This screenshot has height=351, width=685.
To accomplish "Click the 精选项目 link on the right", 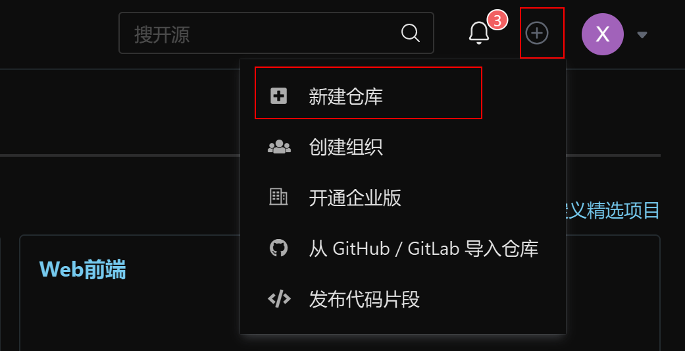I will (x=613, y=211).
